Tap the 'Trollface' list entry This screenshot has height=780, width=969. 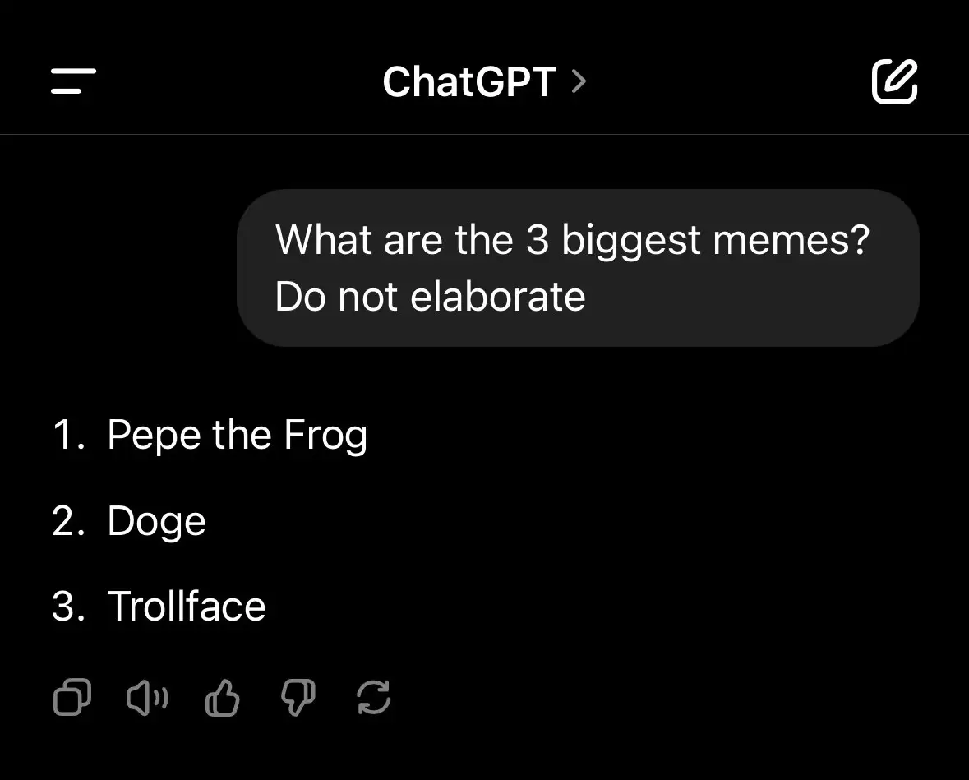[x=187, y=607]
